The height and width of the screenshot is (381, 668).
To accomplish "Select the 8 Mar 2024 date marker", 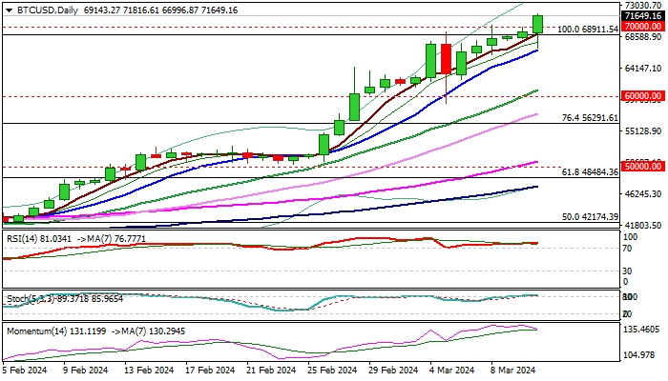I will [x=512, y=370].
